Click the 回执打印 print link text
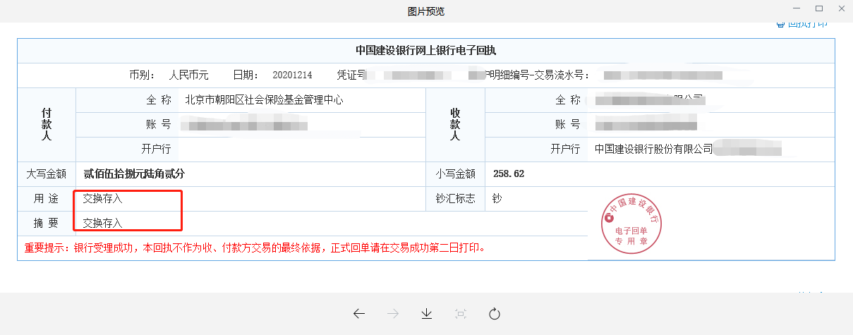 tap(807, 24)
